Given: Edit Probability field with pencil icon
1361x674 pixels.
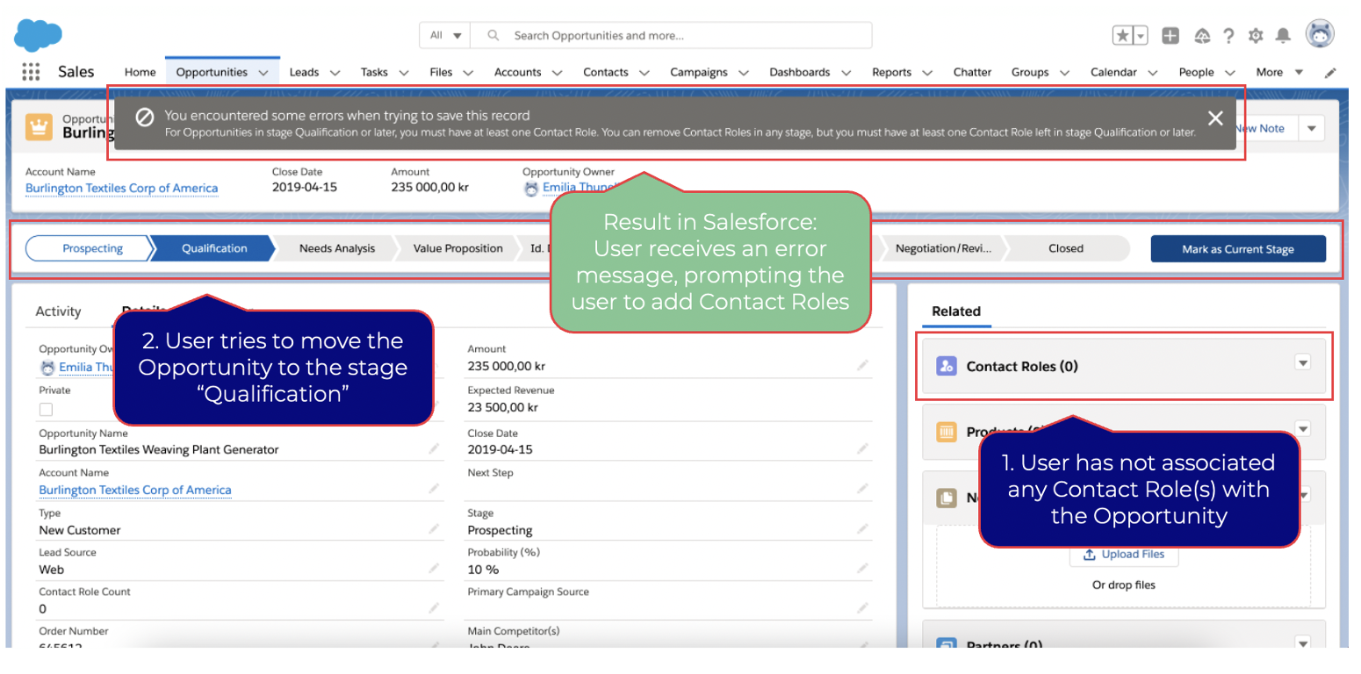Looking at the screenshot, I should click(x=863, y=569).
